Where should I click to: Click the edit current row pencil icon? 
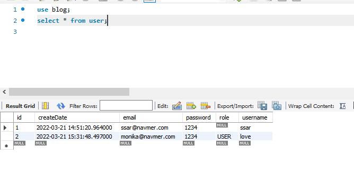(177, 106)
